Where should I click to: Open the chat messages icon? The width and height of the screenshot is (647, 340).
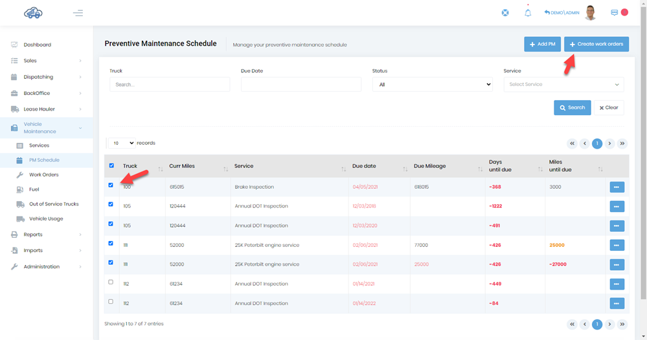coord(615,12)
